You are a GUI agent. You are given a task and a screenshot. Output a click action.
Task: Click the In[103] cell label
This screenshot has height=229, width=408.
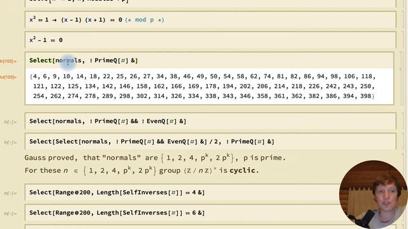click(8, 61)
